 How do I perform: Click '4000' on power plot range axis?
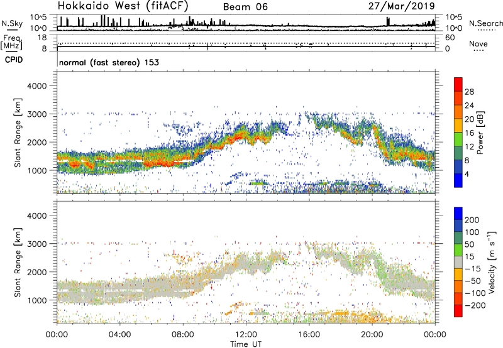pos(37,86)
